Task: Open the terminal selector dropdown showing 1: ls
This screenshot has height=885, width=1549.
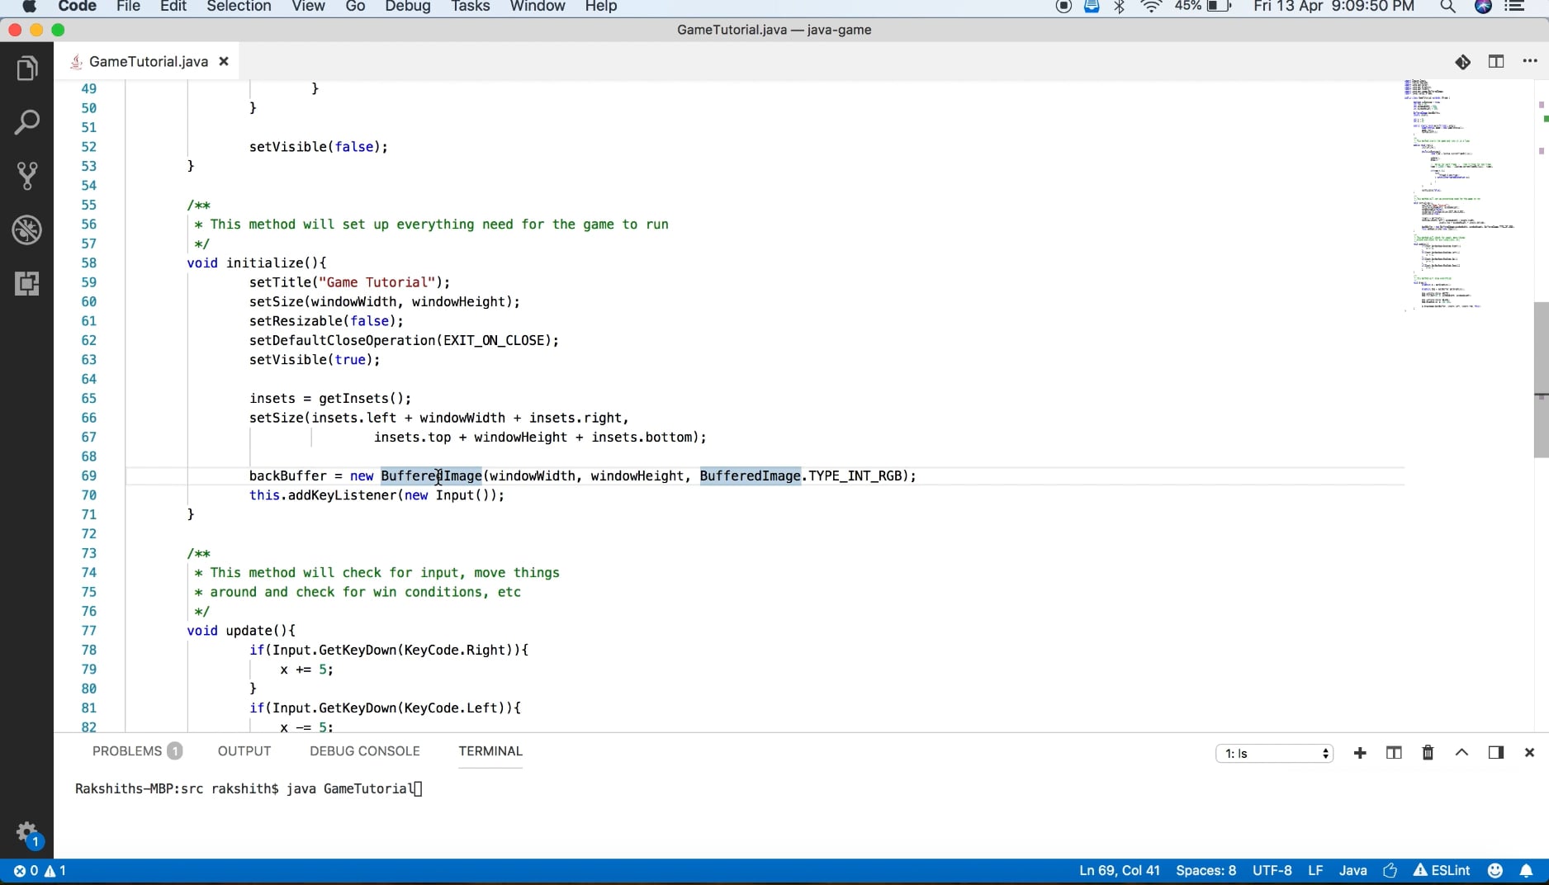Action: (1272, 752)
